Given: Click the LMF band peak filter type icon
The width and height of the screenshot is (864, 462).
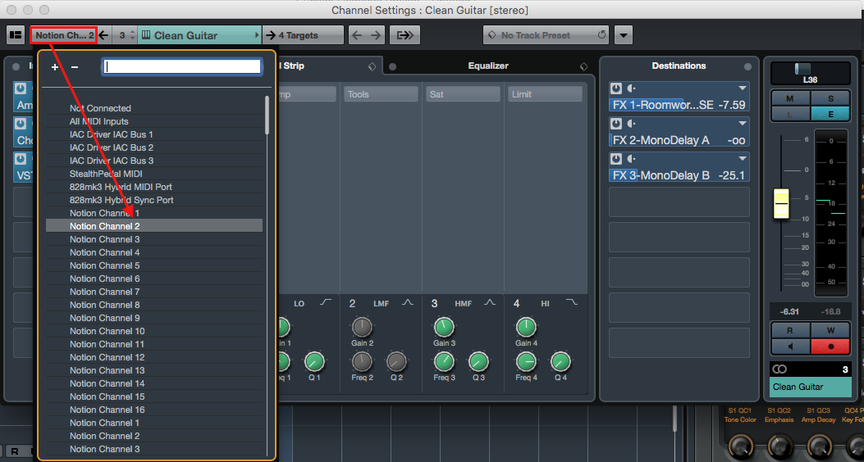Looking at the screenshot, I should 408,302.
